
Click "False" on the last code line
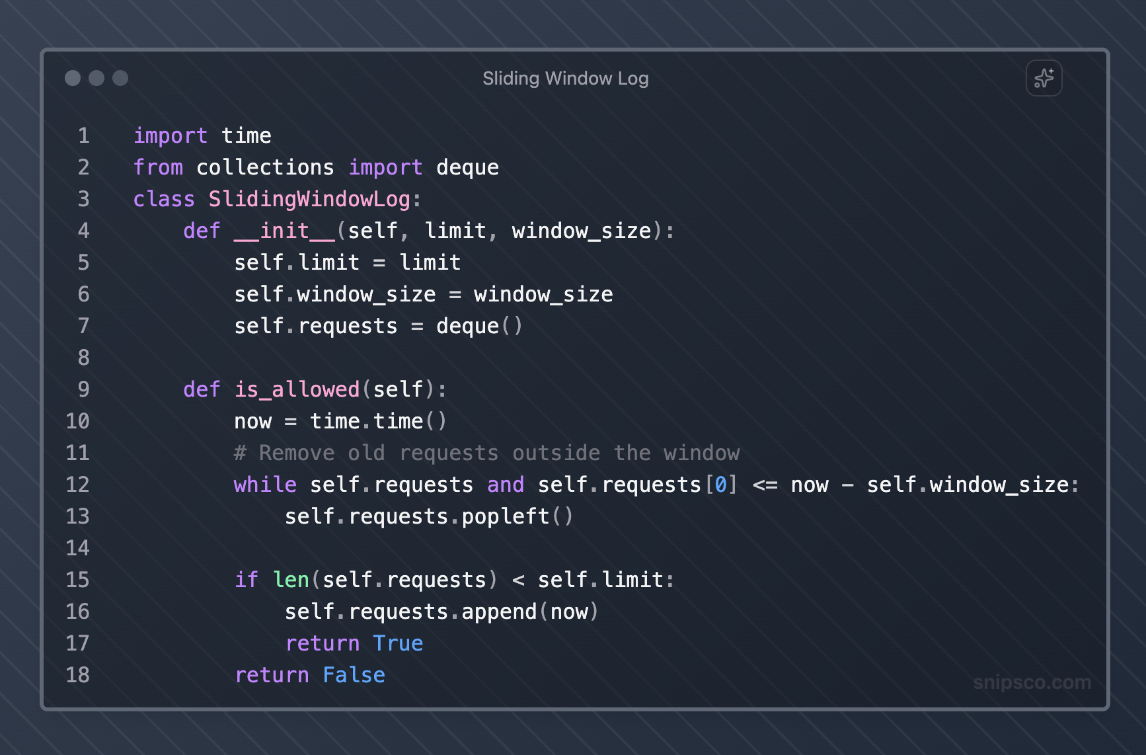click(x=354, y=675)
